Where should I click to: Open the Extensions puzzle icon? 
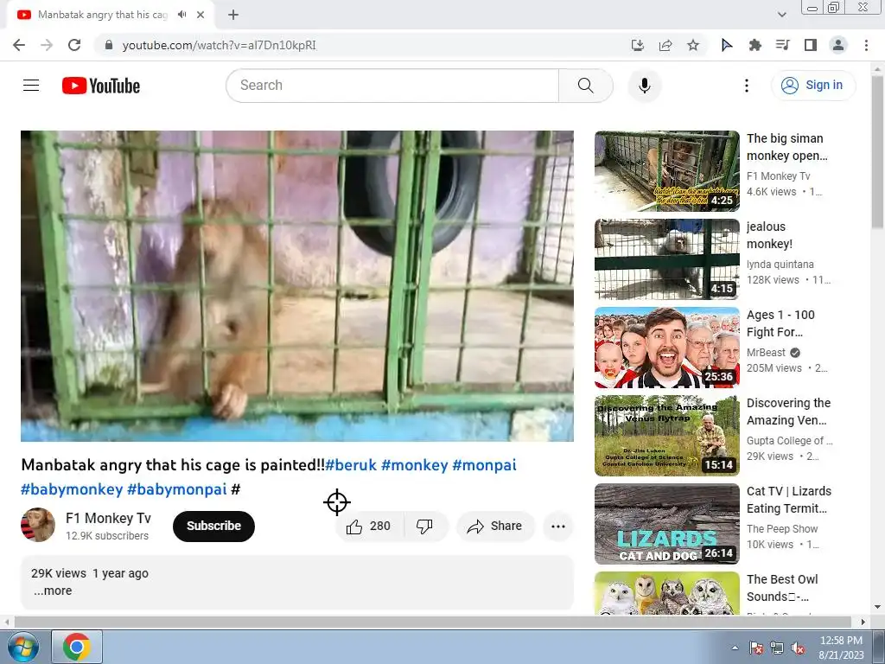point(754,45)
